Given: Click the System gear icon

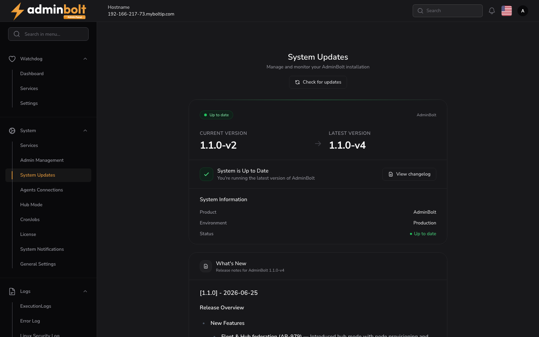Looking at the screenshot, I should (x=12, y=131).
